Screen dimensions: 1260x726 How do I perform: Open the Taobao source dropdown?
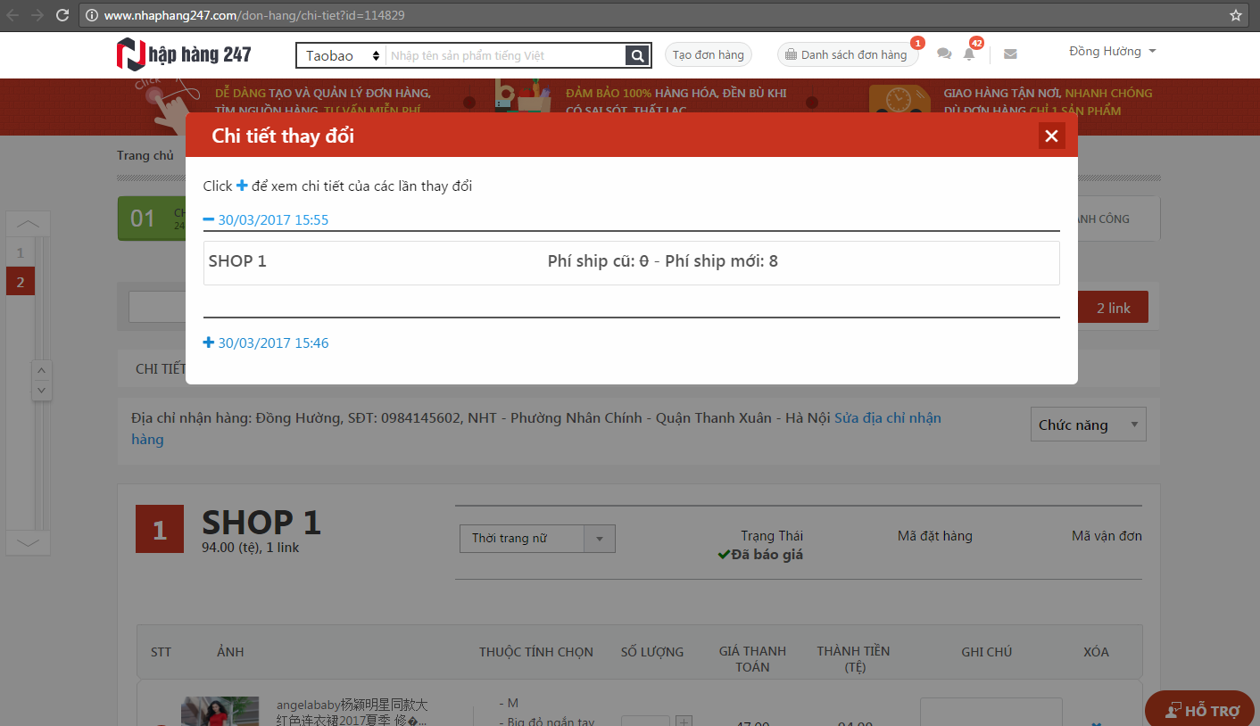[342, 55]
